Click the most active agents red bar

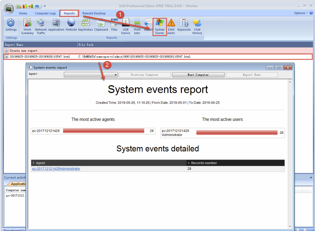(104, 131)
